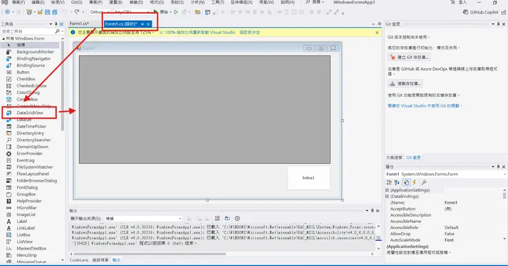Pick FileSystemWatcher from the toolbox
The width and height of the screenshot is (508, 266).
(34, 167)
